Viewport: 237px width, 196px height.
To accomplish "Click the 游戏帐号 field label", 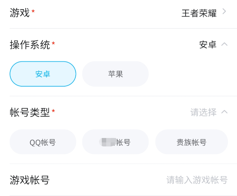I will click(30, 180).
